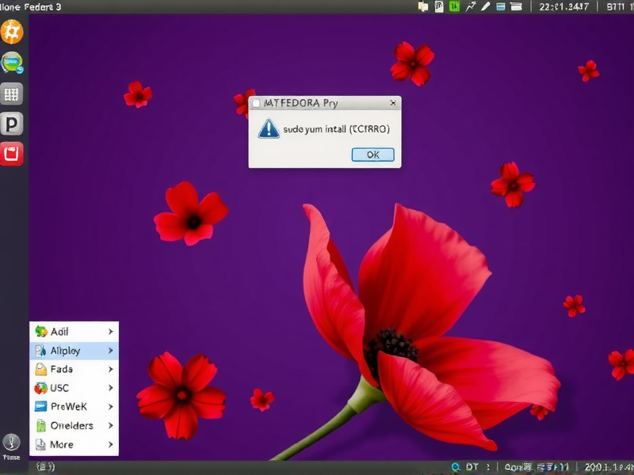
Task: Open the network arrows icon in the tray
Action: [x=471, y=6]
